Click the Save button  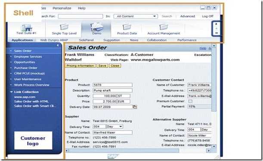coord(102,65)
